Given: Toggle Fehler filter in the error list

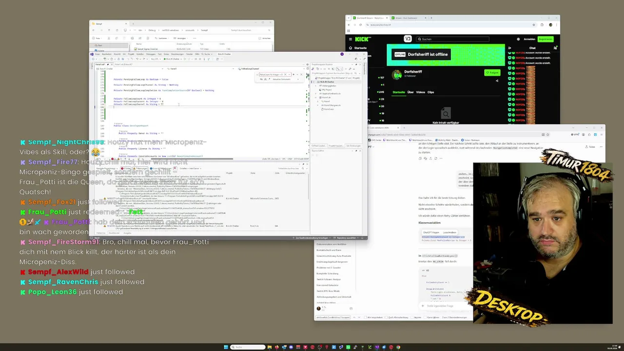Looking at the screenshot, I should 126,168.
